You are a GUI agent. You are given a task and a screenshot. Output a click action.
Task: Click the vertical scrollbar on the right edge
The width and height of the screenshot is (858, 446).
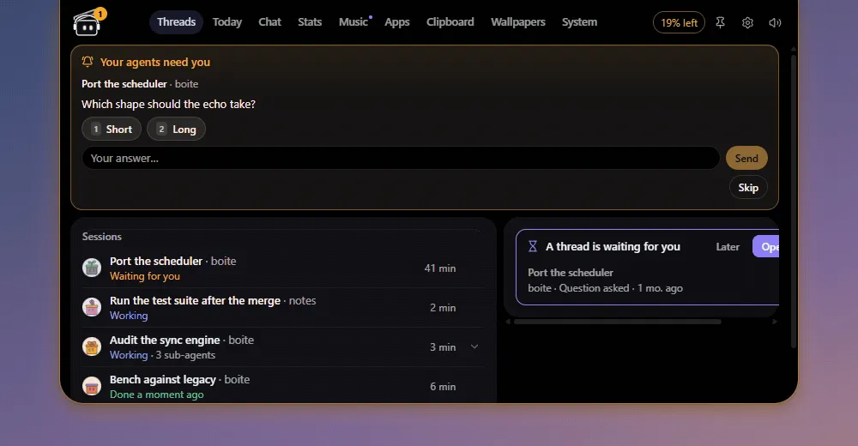click(x=794, y=201)
